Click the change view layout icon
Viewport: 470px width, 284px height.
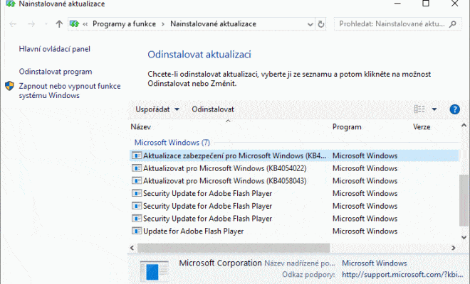click(419, 109)
